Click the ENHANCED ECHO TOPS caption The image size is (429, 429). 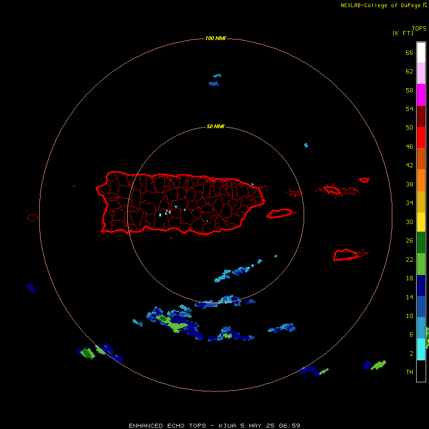pos(167,426)
